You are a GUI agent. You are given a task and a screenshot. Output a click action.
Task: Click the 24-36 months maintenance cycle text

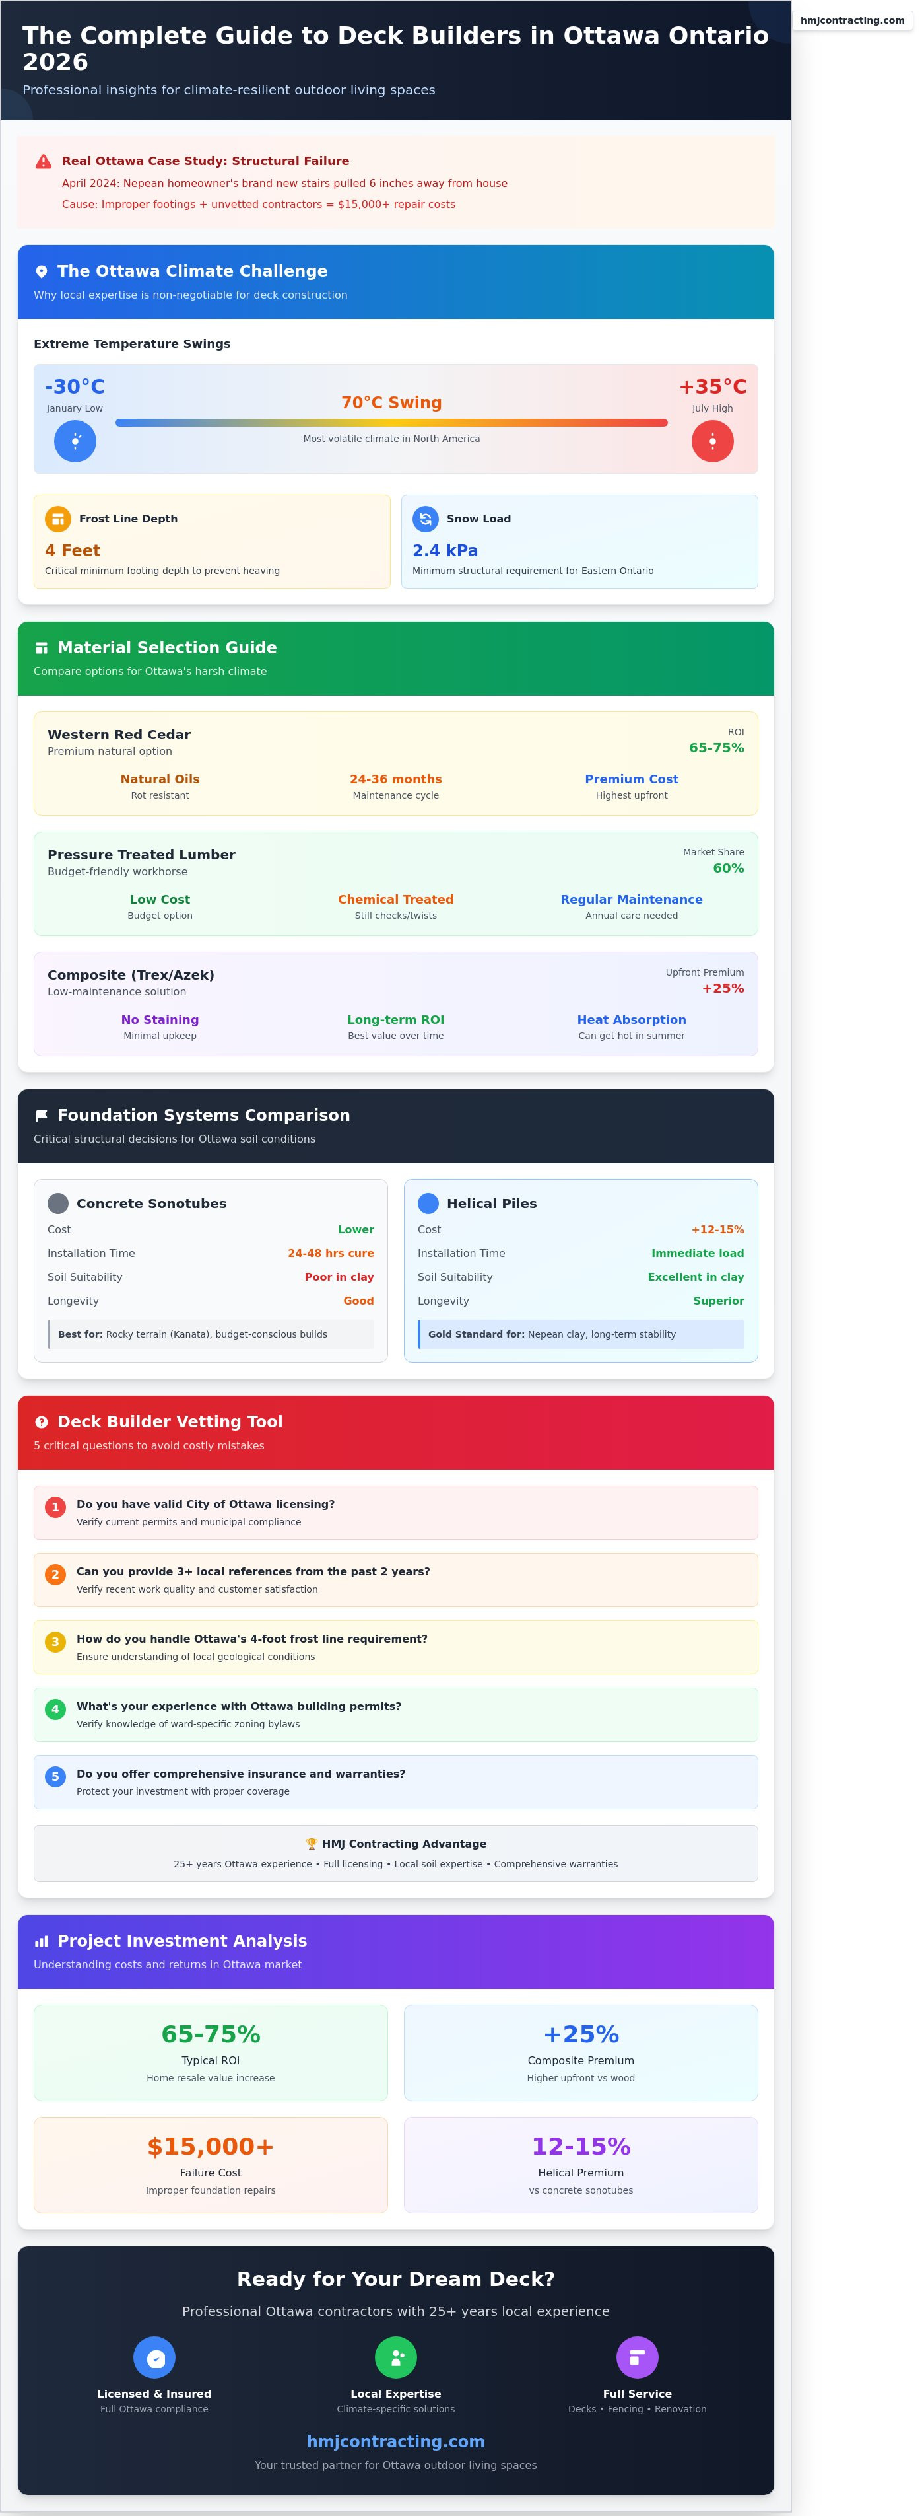396,780
